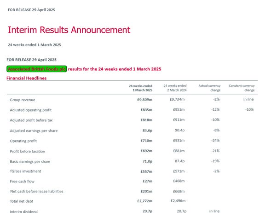The width and height of the screenshot is (277, 216).
Task: Click the Constant currency change column header
Action: pos(242,88)
